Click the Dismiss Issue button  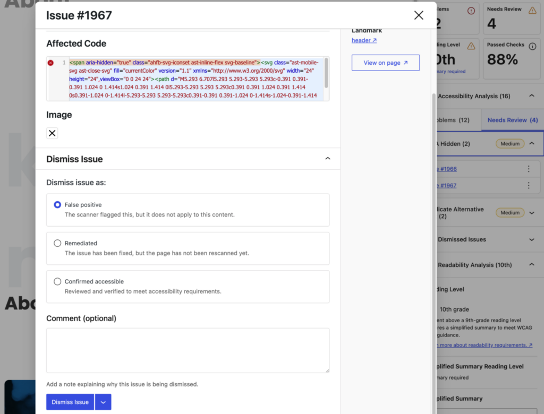(x=70, y=402)
